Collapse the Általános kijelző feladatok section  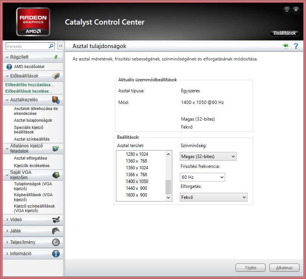(x=7, y=149)
